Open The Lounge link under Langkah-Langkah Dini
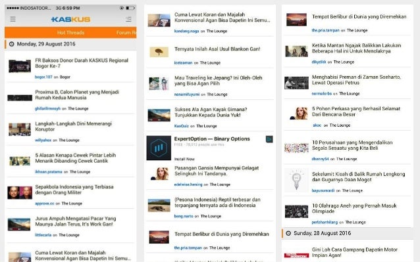The width and height of the screenshot is (420, 262). pos(69,141)
